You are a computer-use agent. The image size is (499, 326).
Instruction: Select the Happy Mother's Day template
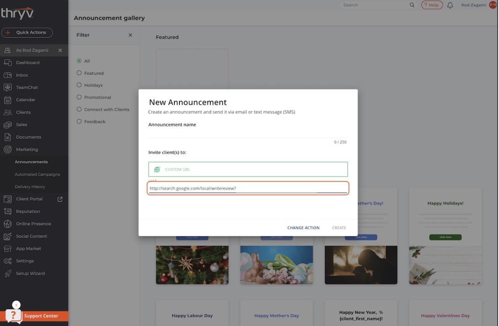[277, 313]
